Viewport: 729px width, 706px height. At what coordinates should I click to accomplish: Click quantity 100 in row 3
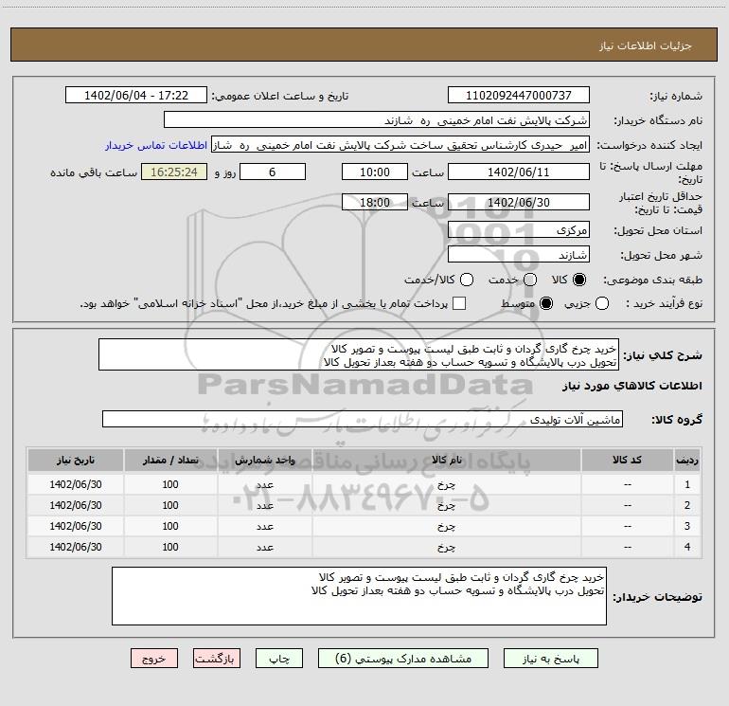click(x=170, y=526)
